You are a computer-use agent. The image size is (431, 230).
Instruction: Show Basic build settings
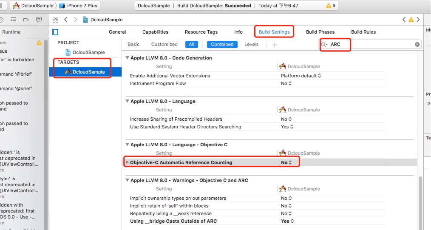click(x=133, y=44)
